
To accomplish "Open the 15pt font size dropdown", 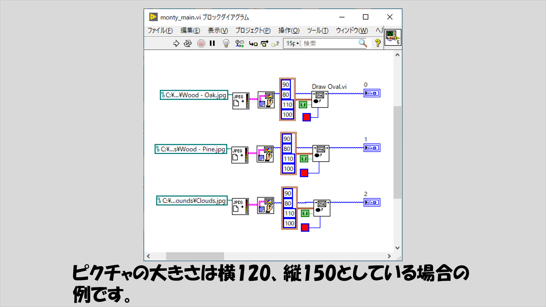I will click(x=291, y=44).
